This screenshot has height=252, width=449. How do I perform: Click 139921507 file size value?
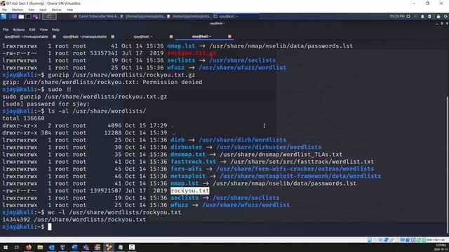pyautogui.click(x=106, y=190)
